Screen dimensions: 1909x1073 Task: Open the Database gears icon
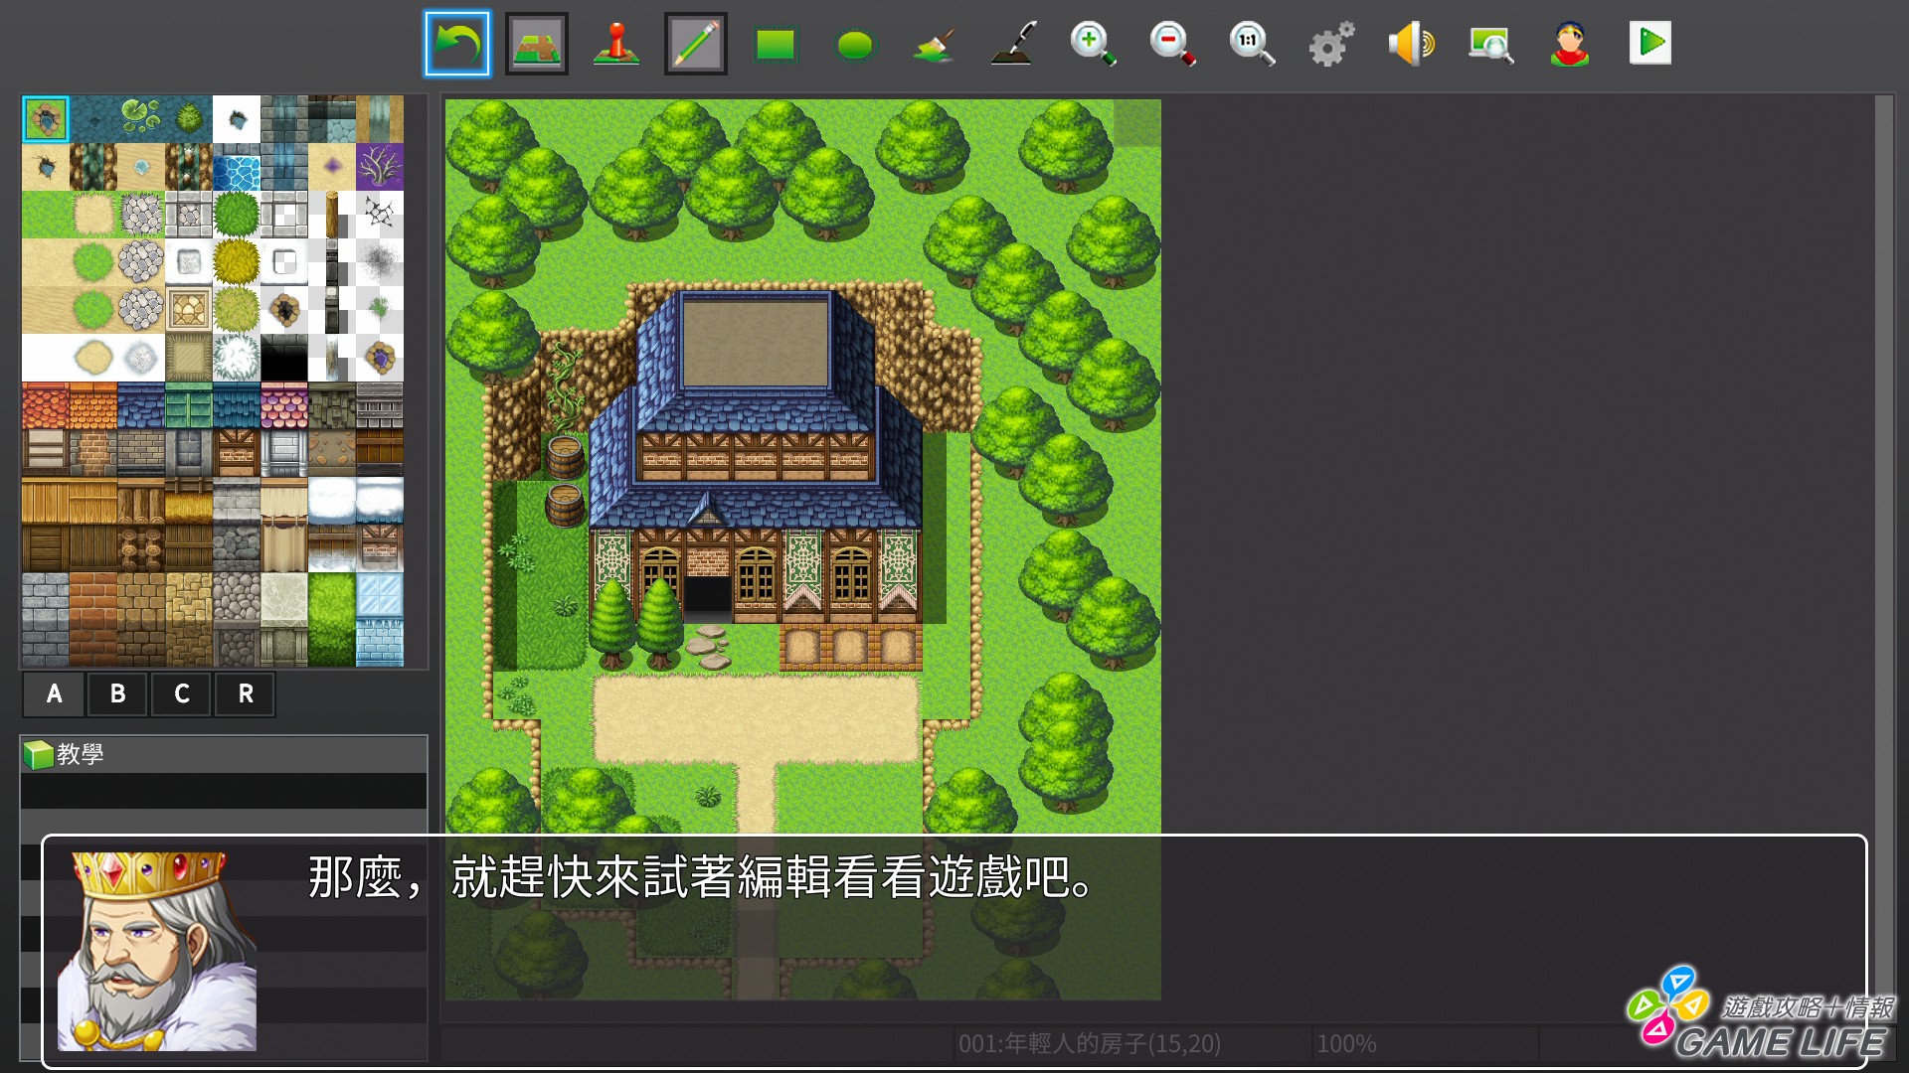(x=1331, y=44)
